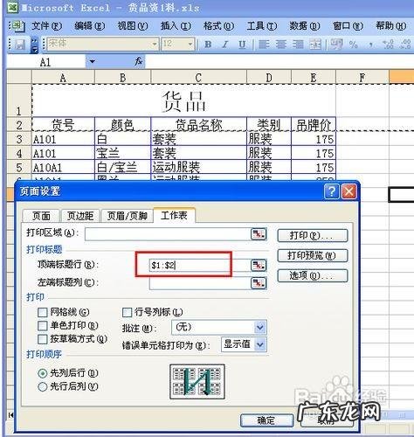
Task: Open the font name dropdown 宋体
Action: 155,45
